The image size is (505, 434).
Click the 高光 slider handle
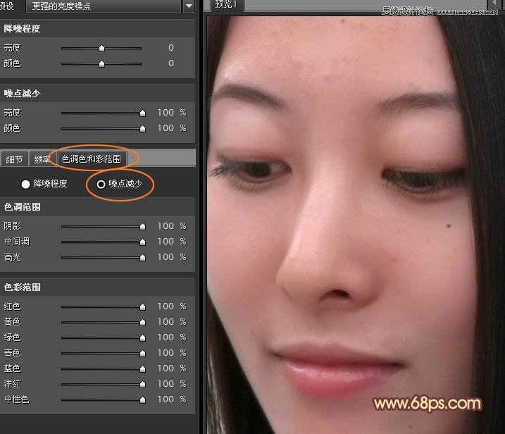[142, 257]
